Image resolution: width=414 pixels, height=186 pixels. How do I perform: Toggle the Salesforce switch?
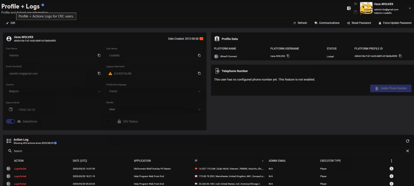(x=11, y=121)
